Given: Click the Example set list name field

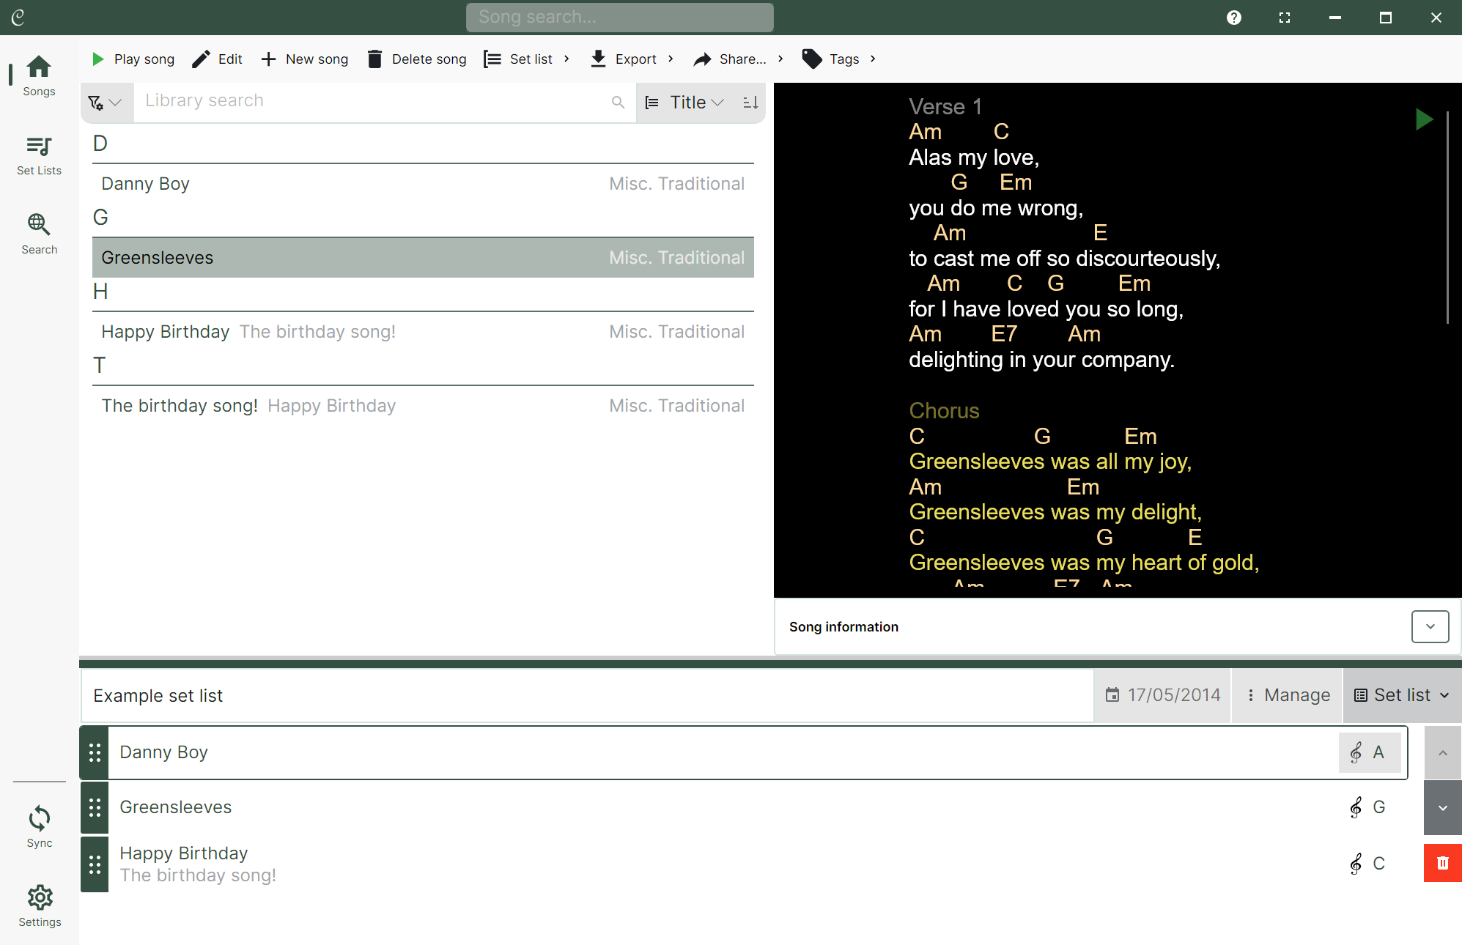Looking at the screenshot, I should [x=587, y=696].
